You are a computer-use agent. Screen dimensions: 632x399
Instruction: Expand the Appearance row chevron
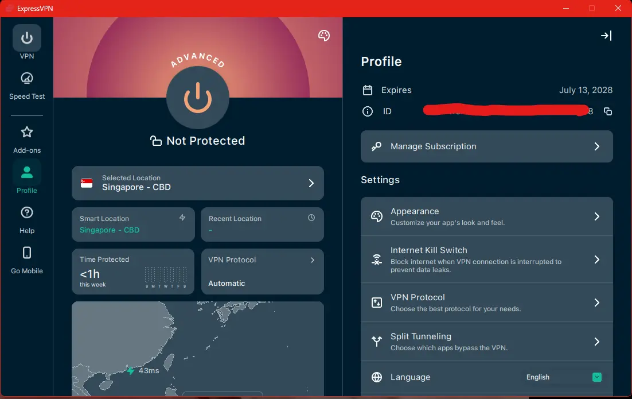click(x=597, y=216)
